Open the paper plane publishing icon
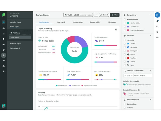 [4, 50]
